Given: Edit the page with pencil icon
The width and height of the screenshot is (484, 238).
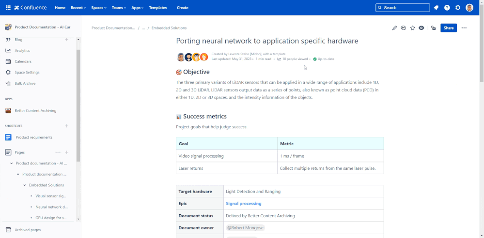Looking at the screenshot, I should 394,28.
